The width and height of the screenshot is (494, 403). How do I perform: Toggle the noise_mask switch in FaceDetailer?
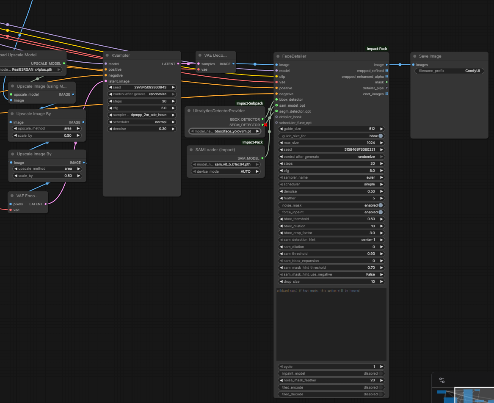(x=381, y=205)
